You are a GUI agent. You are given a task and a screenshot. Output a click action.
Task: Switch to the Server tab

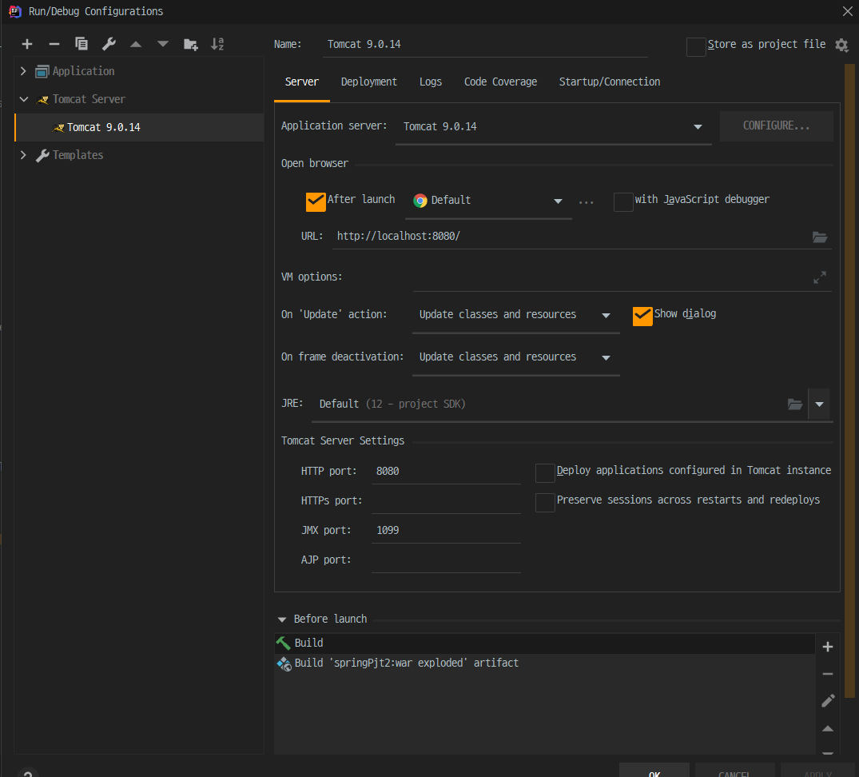[x=301, y=82]
